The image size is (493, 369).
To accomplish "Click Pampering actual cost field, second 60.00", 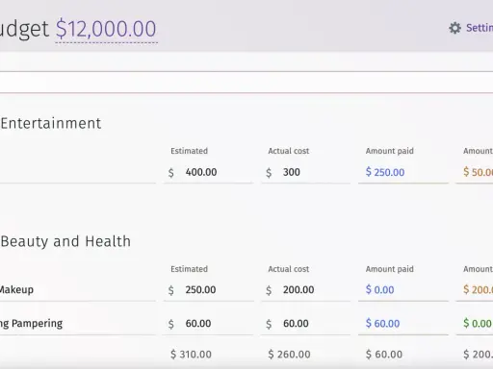I will point(305,324).
